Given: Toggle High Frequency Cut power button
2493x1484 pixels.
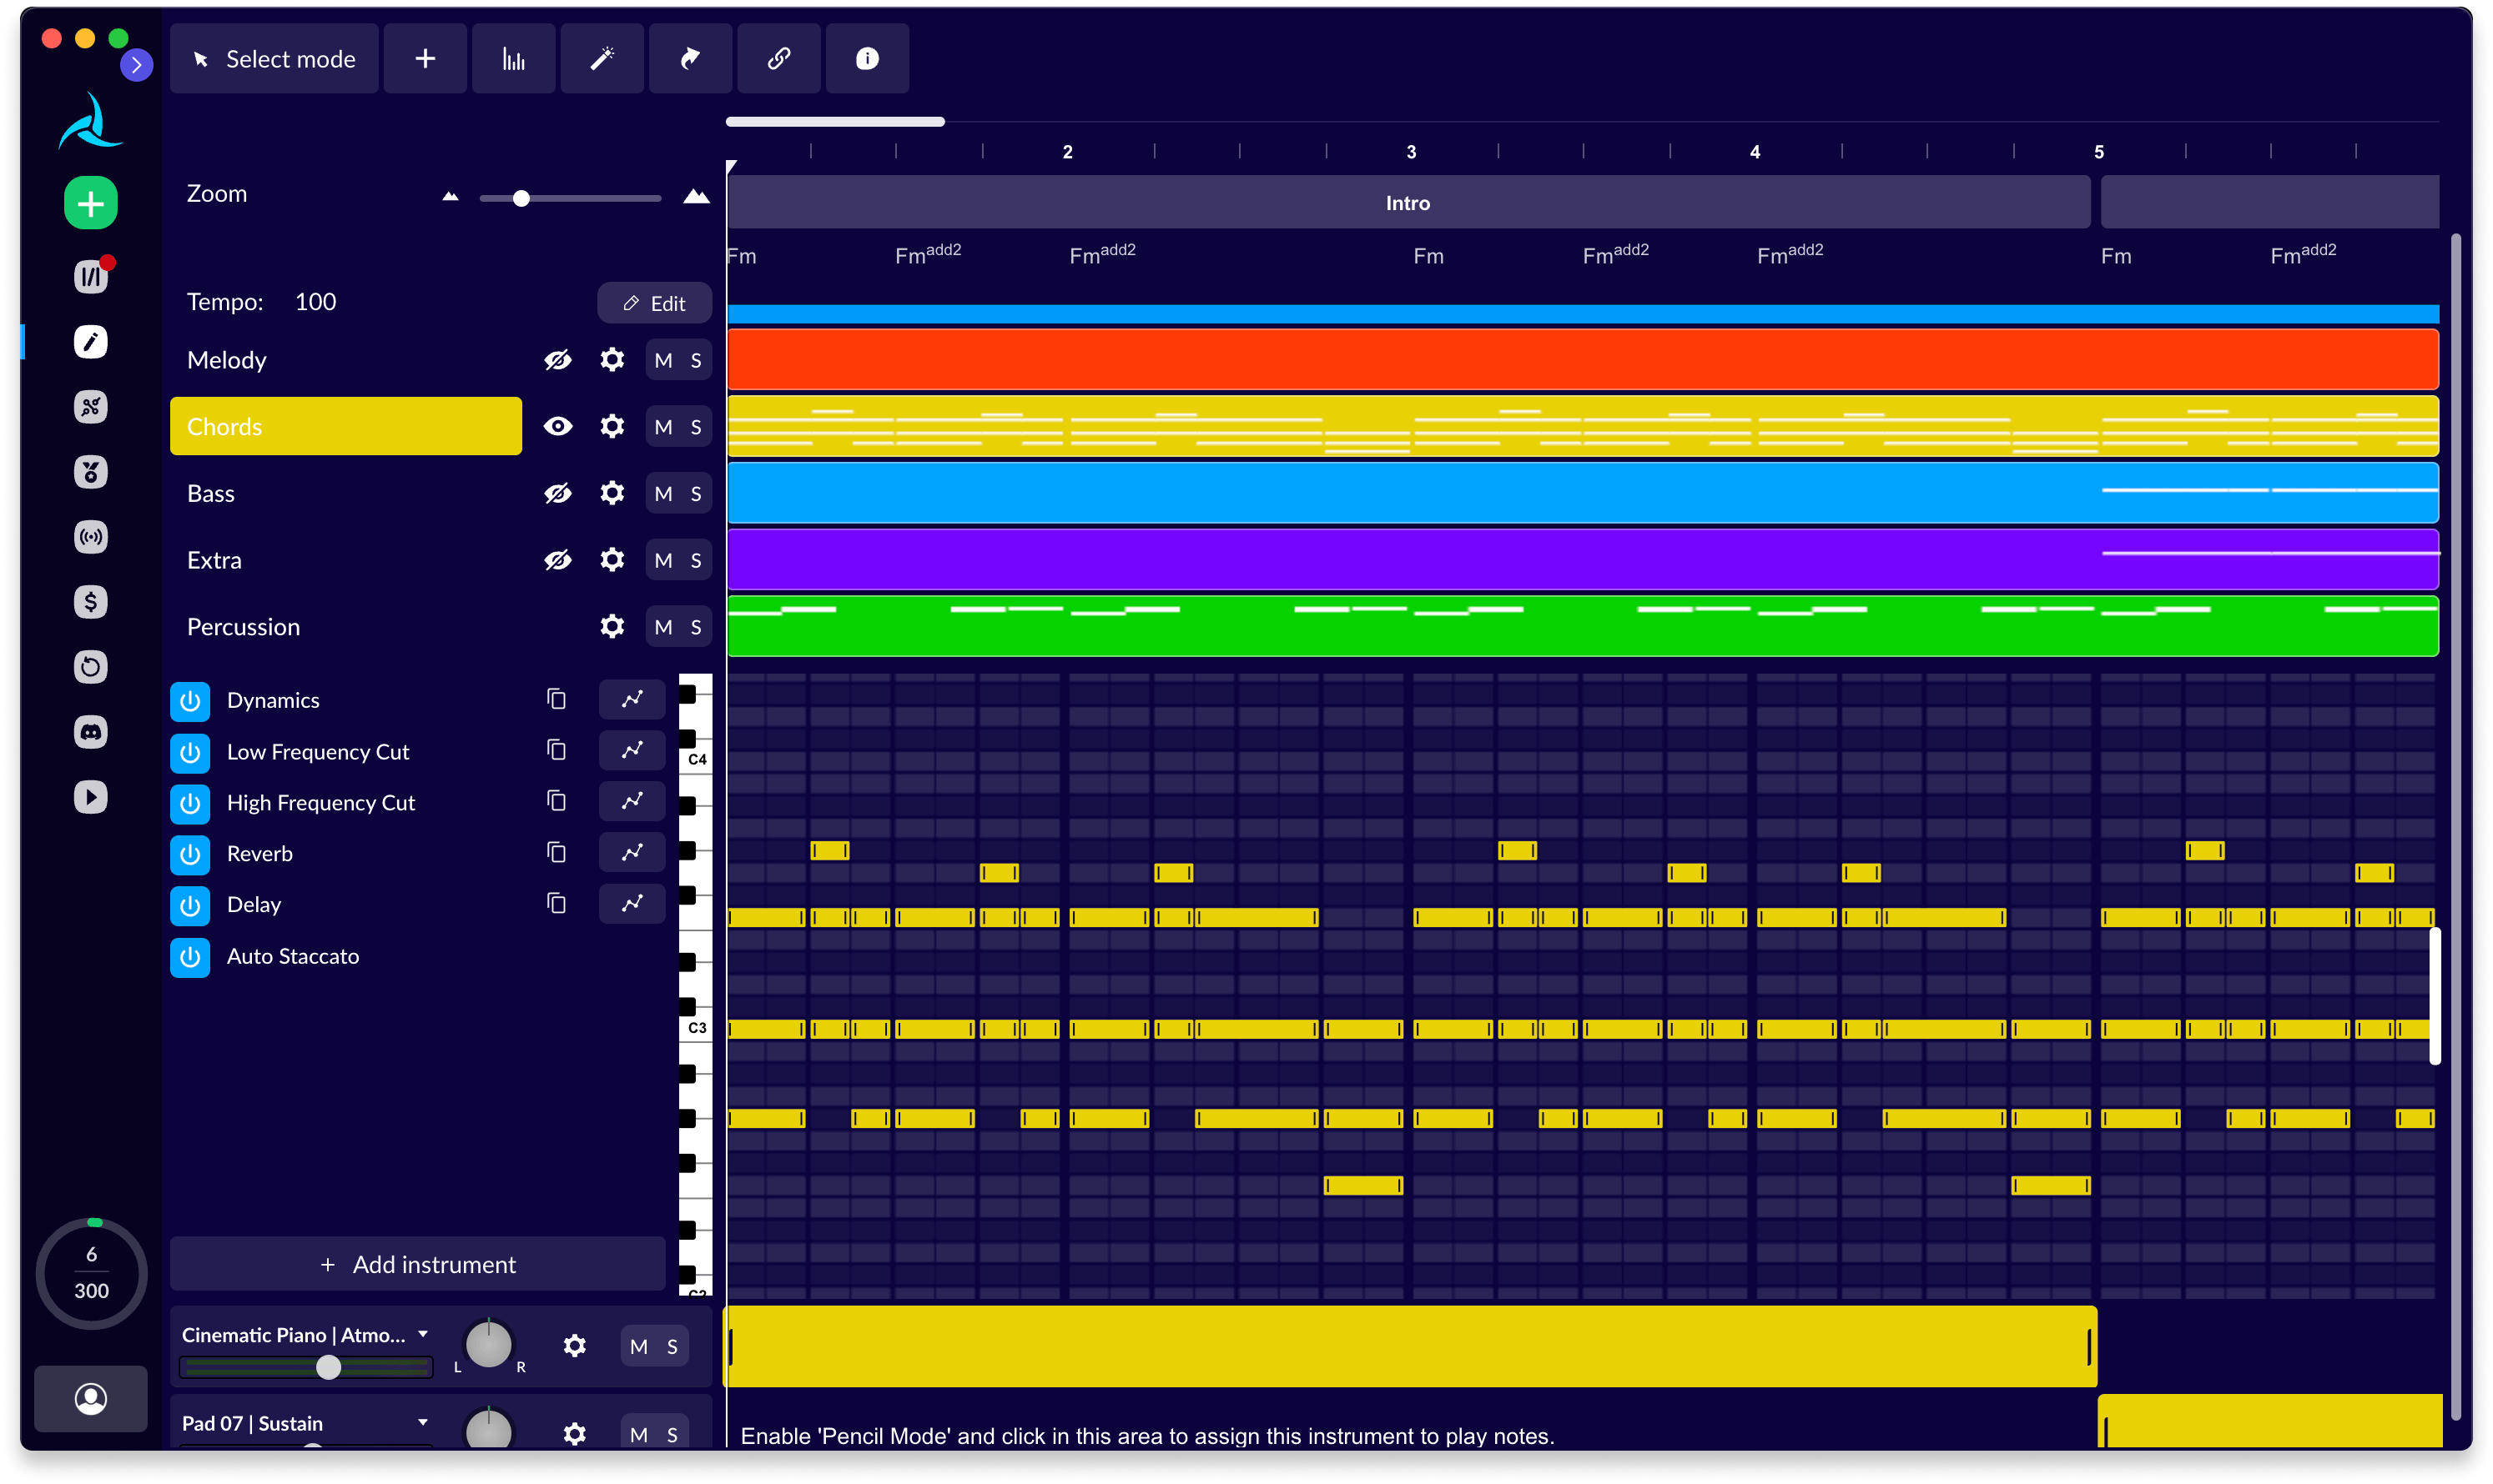Looking at the screenshot, I should (190, 803).
